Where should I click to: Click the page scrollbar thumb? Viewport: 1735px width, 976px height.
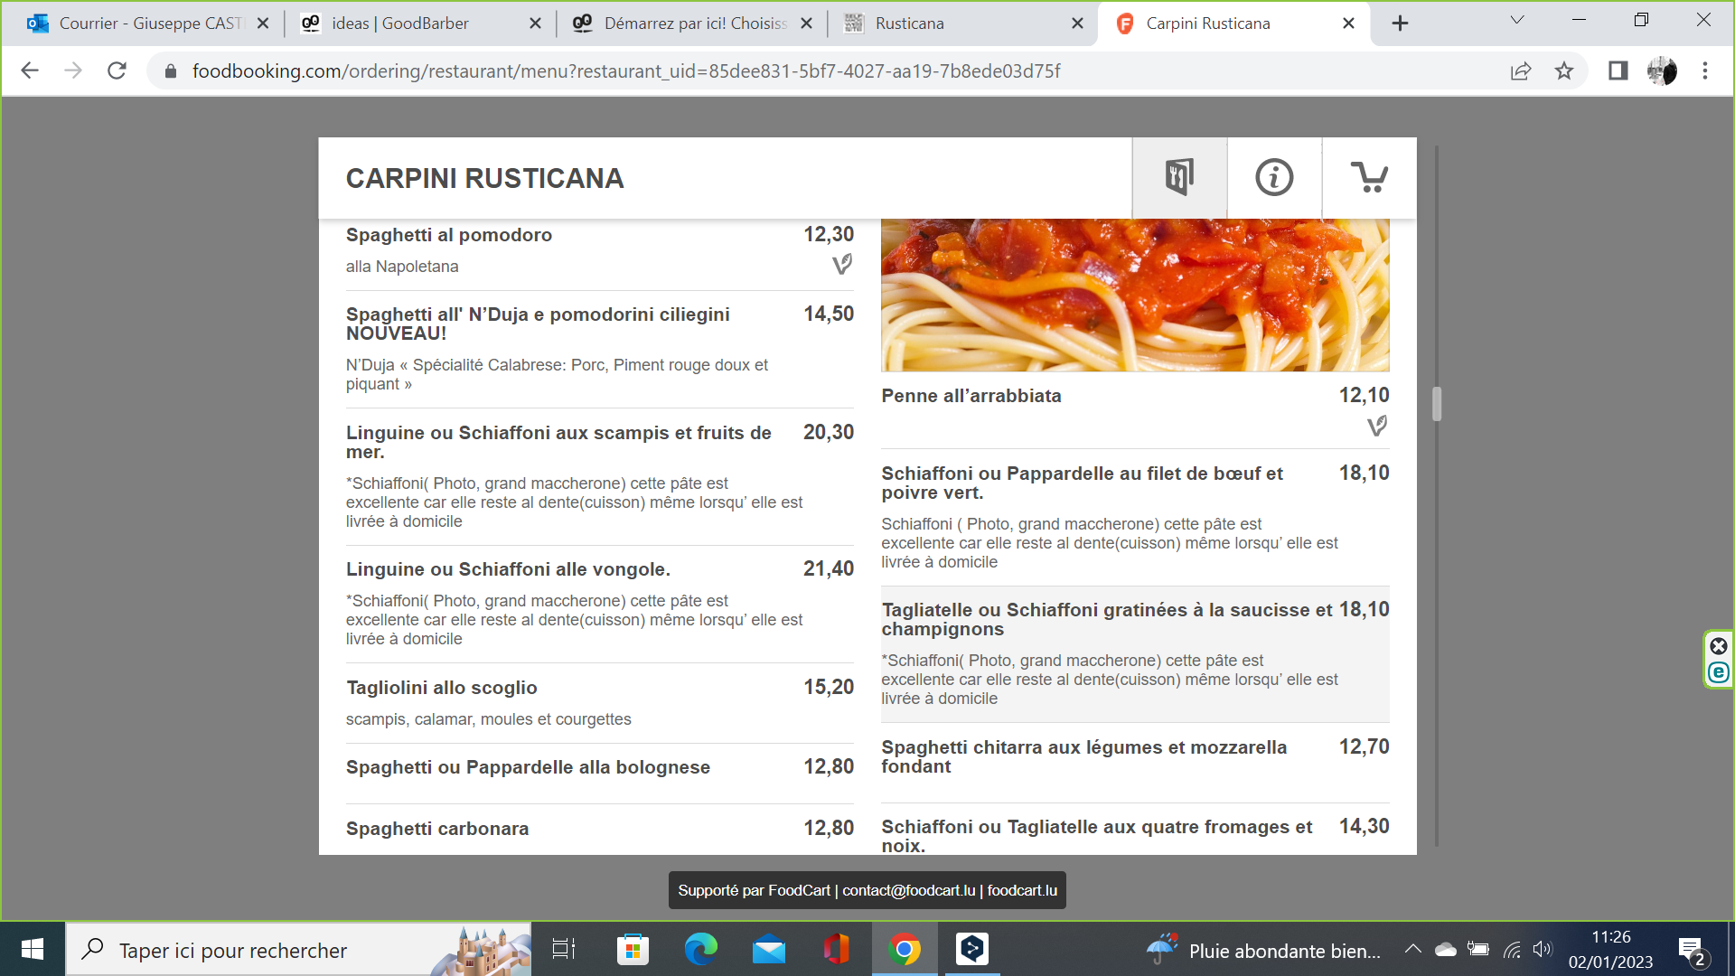tap(1436, 404)
